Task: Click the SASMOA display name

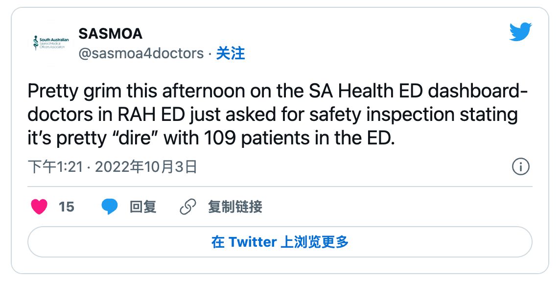Action: (x=110, y=34)
